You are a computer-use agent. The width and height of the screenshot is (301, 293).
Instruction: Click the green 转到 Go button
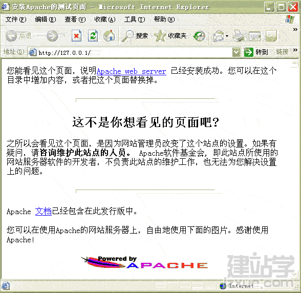[x=256, y=52]
